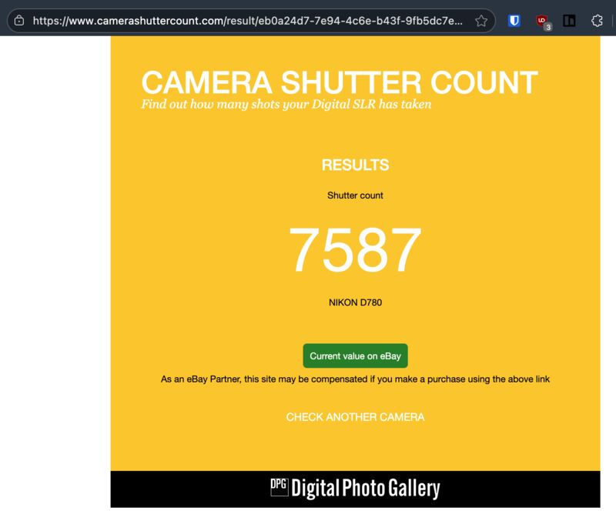
Task: Click uBlock's blocked count badge showing 3
Action: [547, 26]
